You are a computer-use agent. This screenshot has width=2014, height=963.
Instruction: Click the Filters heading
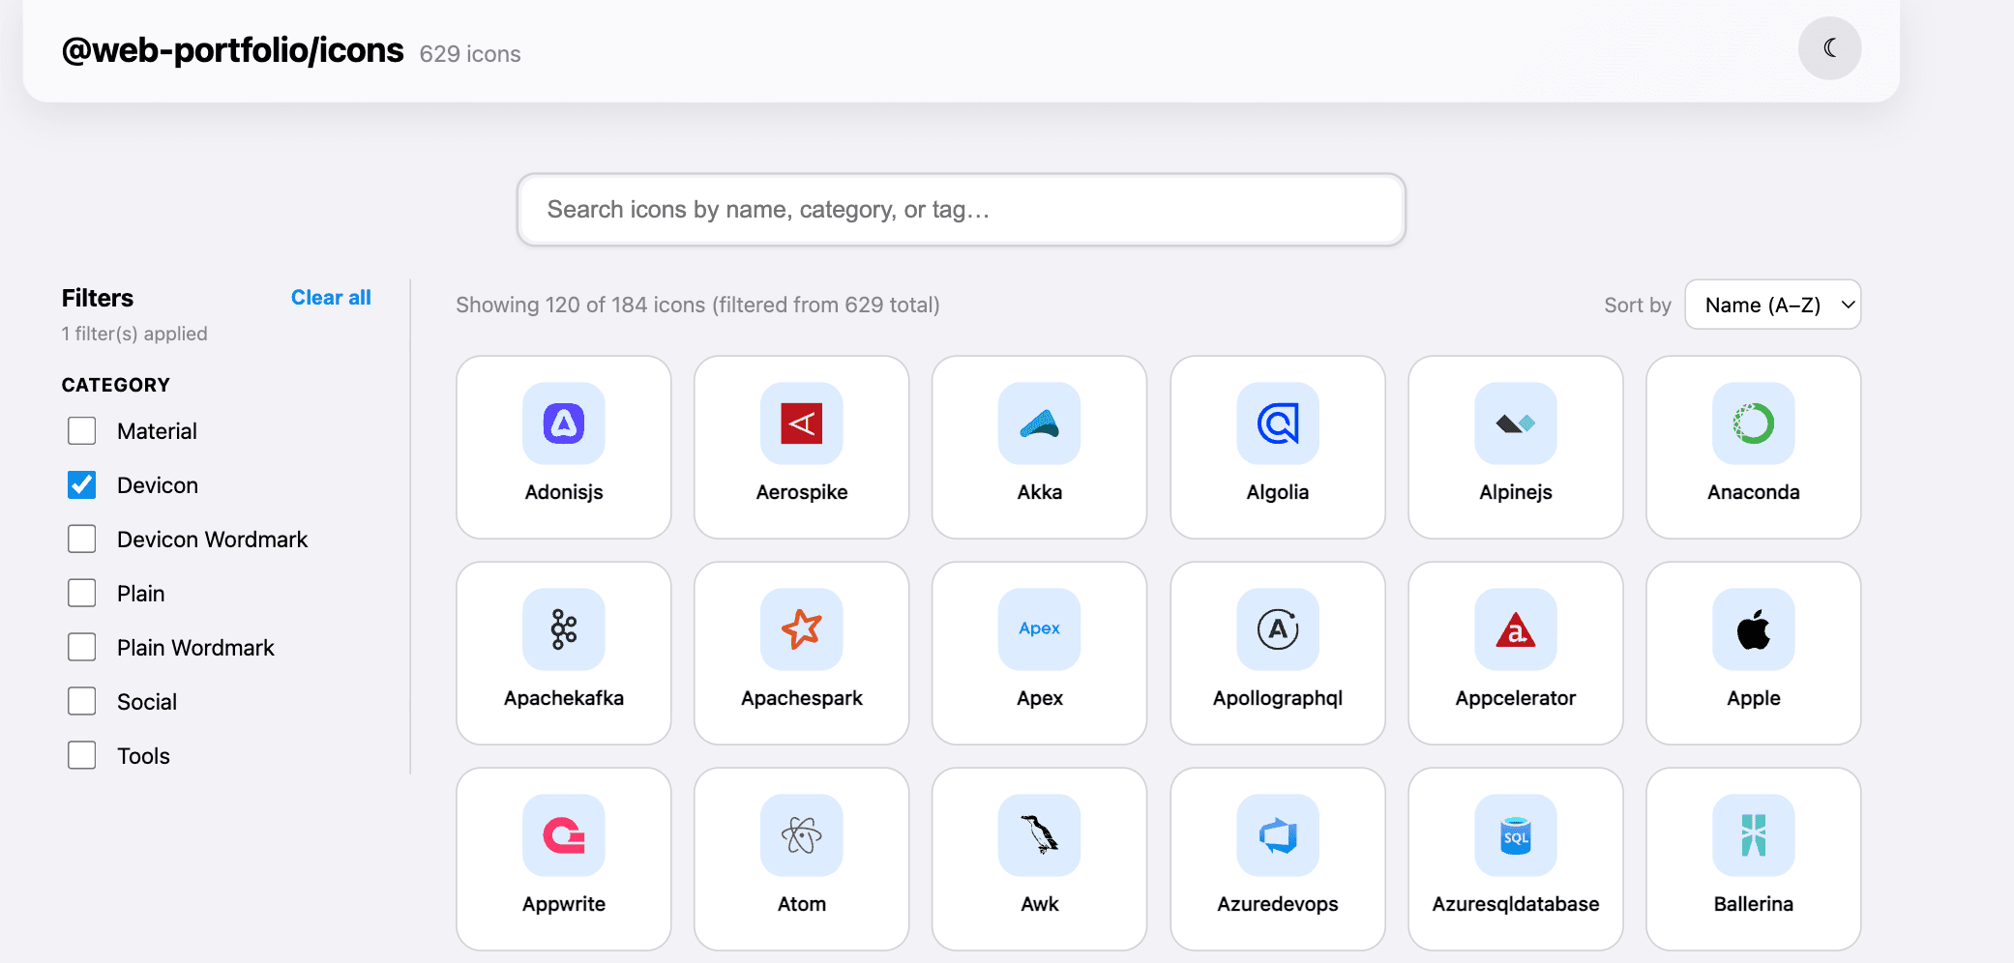98,298
